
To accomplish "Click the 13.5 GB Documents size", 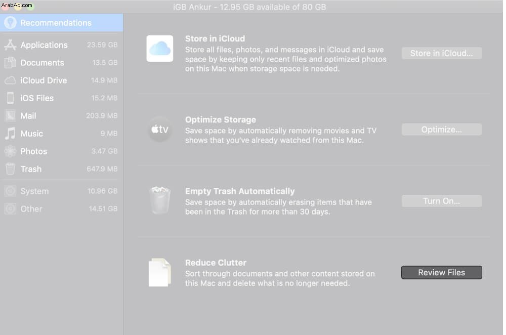I will (x=105, y=63).
